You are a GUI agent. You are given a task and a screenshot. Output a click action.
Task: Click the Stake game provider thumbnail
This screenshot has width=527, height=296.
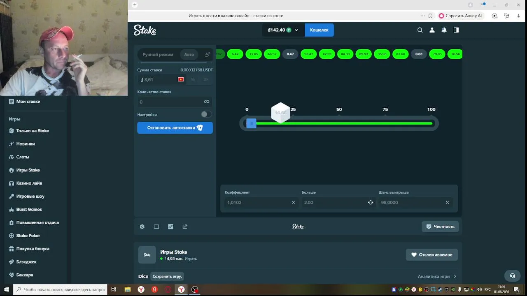pyautogui.click(x=147, y=254)
